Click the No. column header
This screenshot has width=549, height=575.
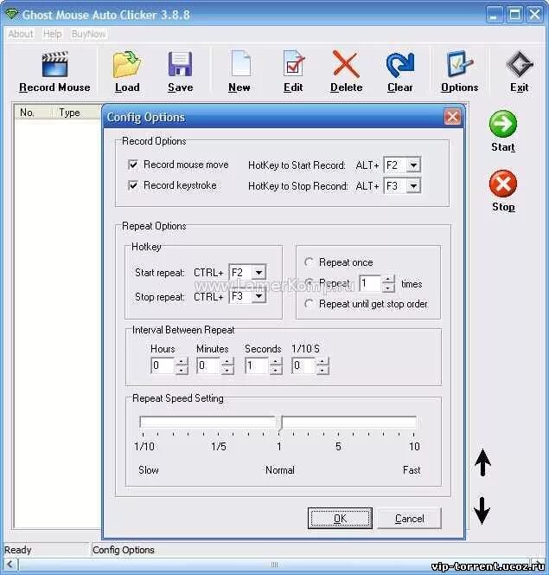pos(32,113)
